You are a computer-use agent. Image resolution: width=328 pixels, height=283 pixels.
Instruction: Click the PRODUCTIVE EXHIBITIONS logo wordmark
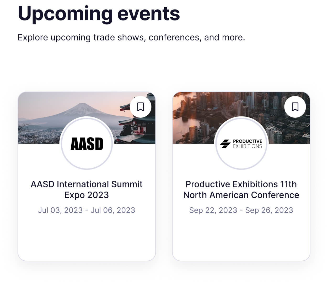[247, 144]
